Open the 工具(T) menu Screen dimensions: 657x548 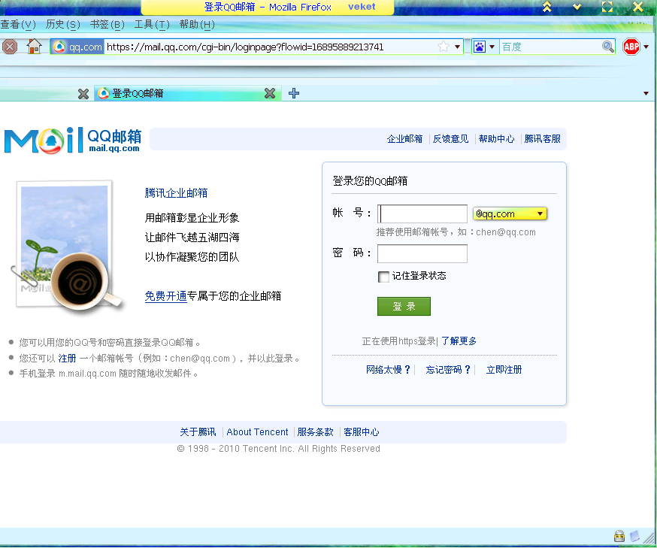(x=152, y=24)
